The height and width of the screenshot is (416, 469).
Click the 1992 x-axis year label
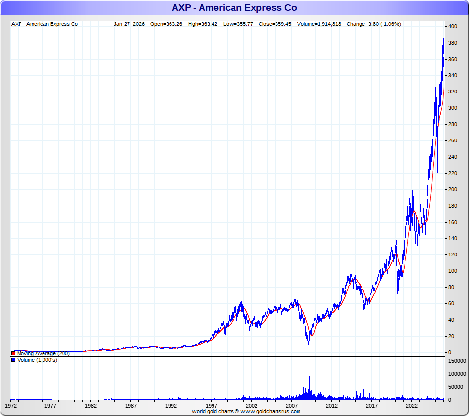(171, 406)
